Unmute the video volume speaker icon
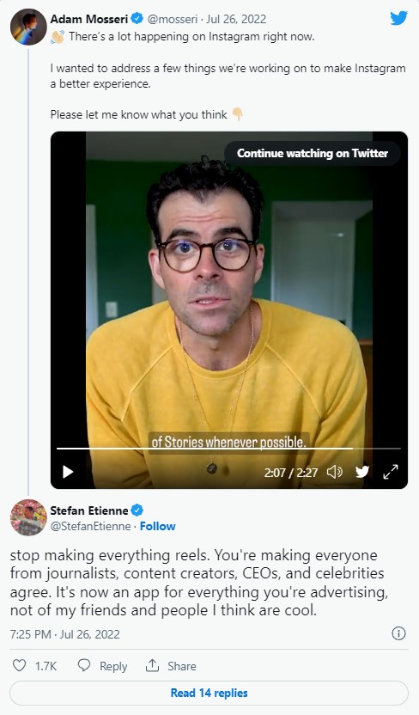 click(335, 472)
